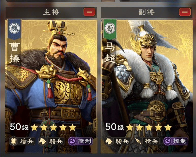
Task: Click the shield icon beside 盾兵
Action: (13, 141)
